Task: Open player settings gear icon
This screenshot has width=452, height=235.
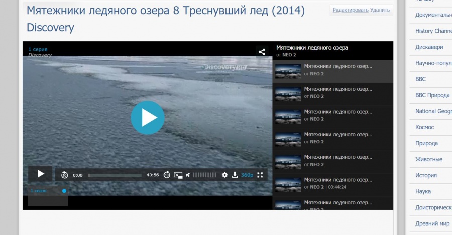Action: tap(224, 175)
